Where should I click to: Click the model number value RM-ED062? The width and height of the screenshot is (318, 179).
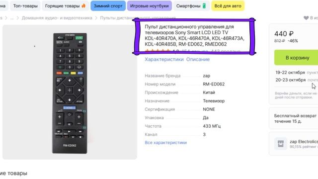(214, 84)
